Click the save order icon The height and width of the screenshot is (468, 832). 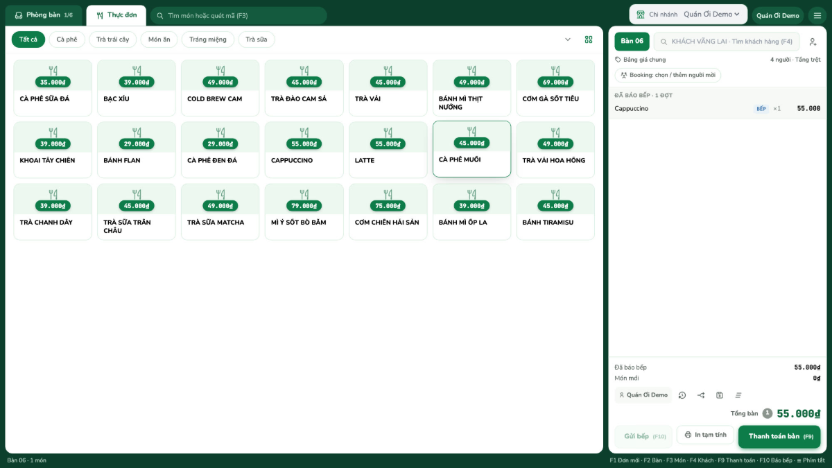(720, 395)
